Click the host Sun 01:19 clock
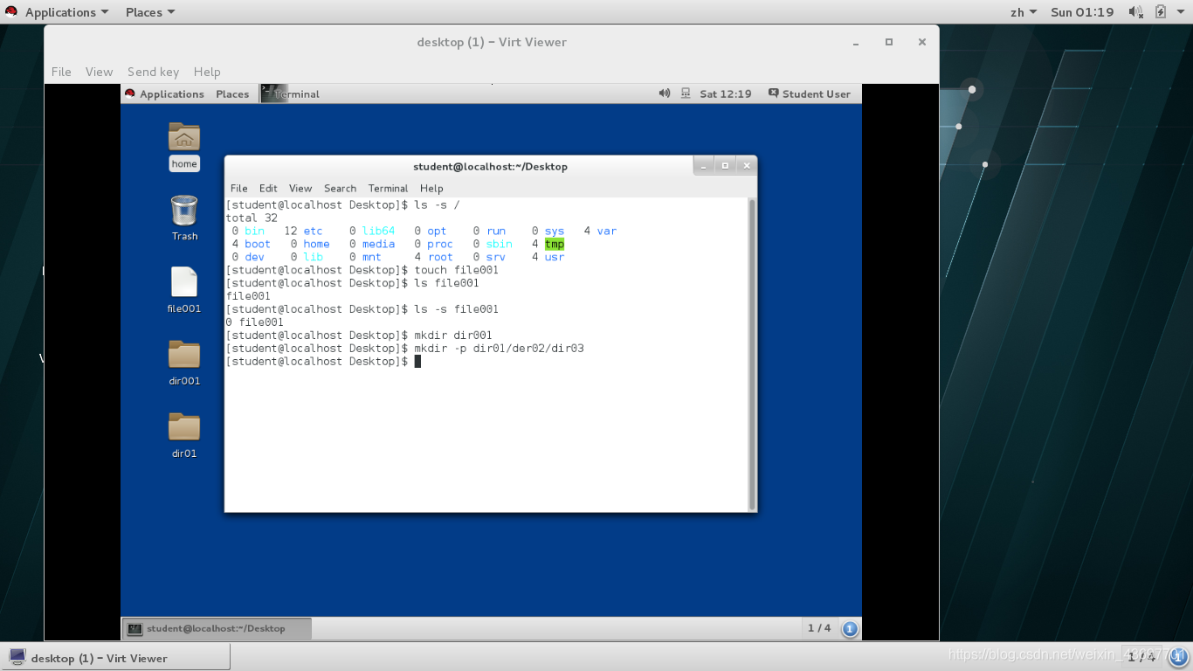Image resolution: width=1193 pixels, height=671 pixels. (1082, 12)
